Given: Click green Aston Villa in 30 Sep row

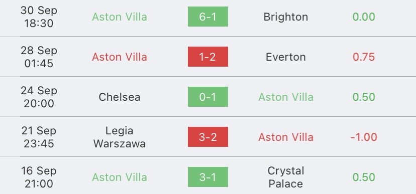Looking at the screenshot, I should click(x=120, y=17).
